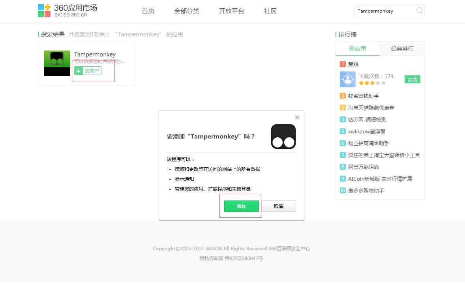Image resolution: width=465 pixels, height=296 pixels.
Task: Click the 慧眼 app icon in the ranking
Action: pyautogui.click(x=347, y=79)
